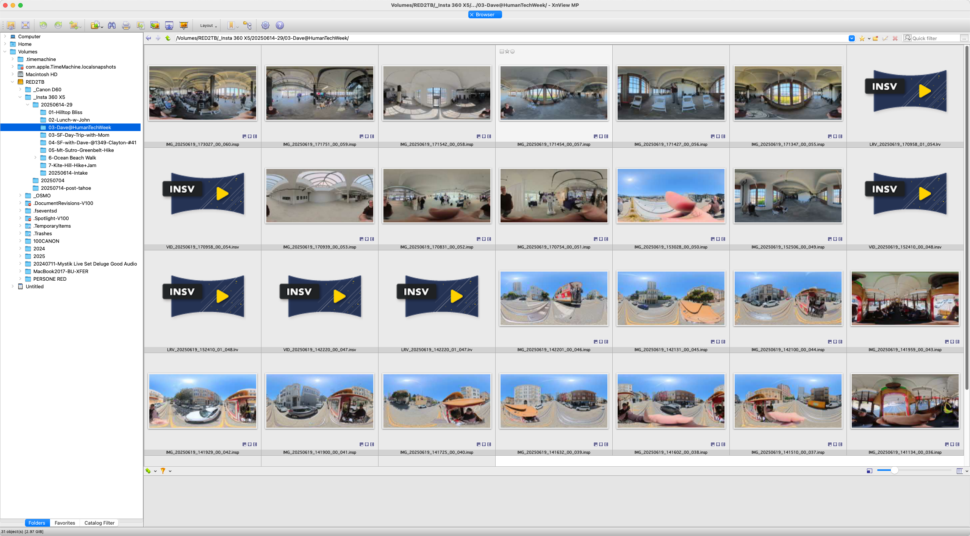Viewport: 970px width, 536px height.
Task: Switch to the Catalog Filter tab
Action: coord(99,523)
